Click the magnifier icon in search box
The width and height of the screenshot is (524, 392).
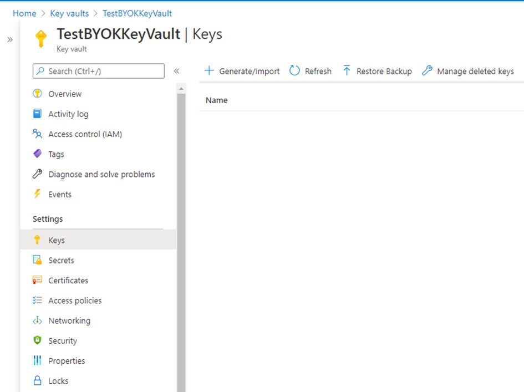point(40,71)
